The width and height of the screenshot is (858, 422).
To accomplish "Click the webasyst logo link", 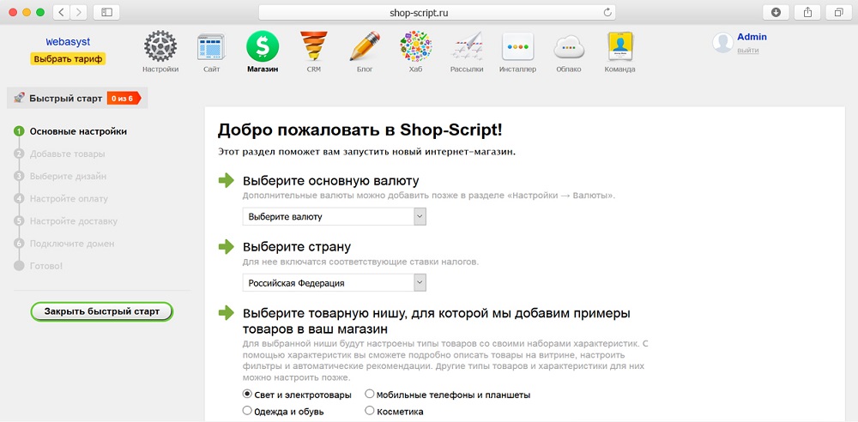I will (68, 41).
